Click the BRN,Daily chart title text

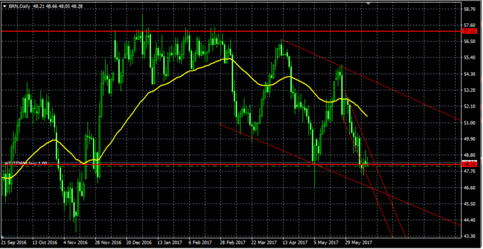(19, 6)
